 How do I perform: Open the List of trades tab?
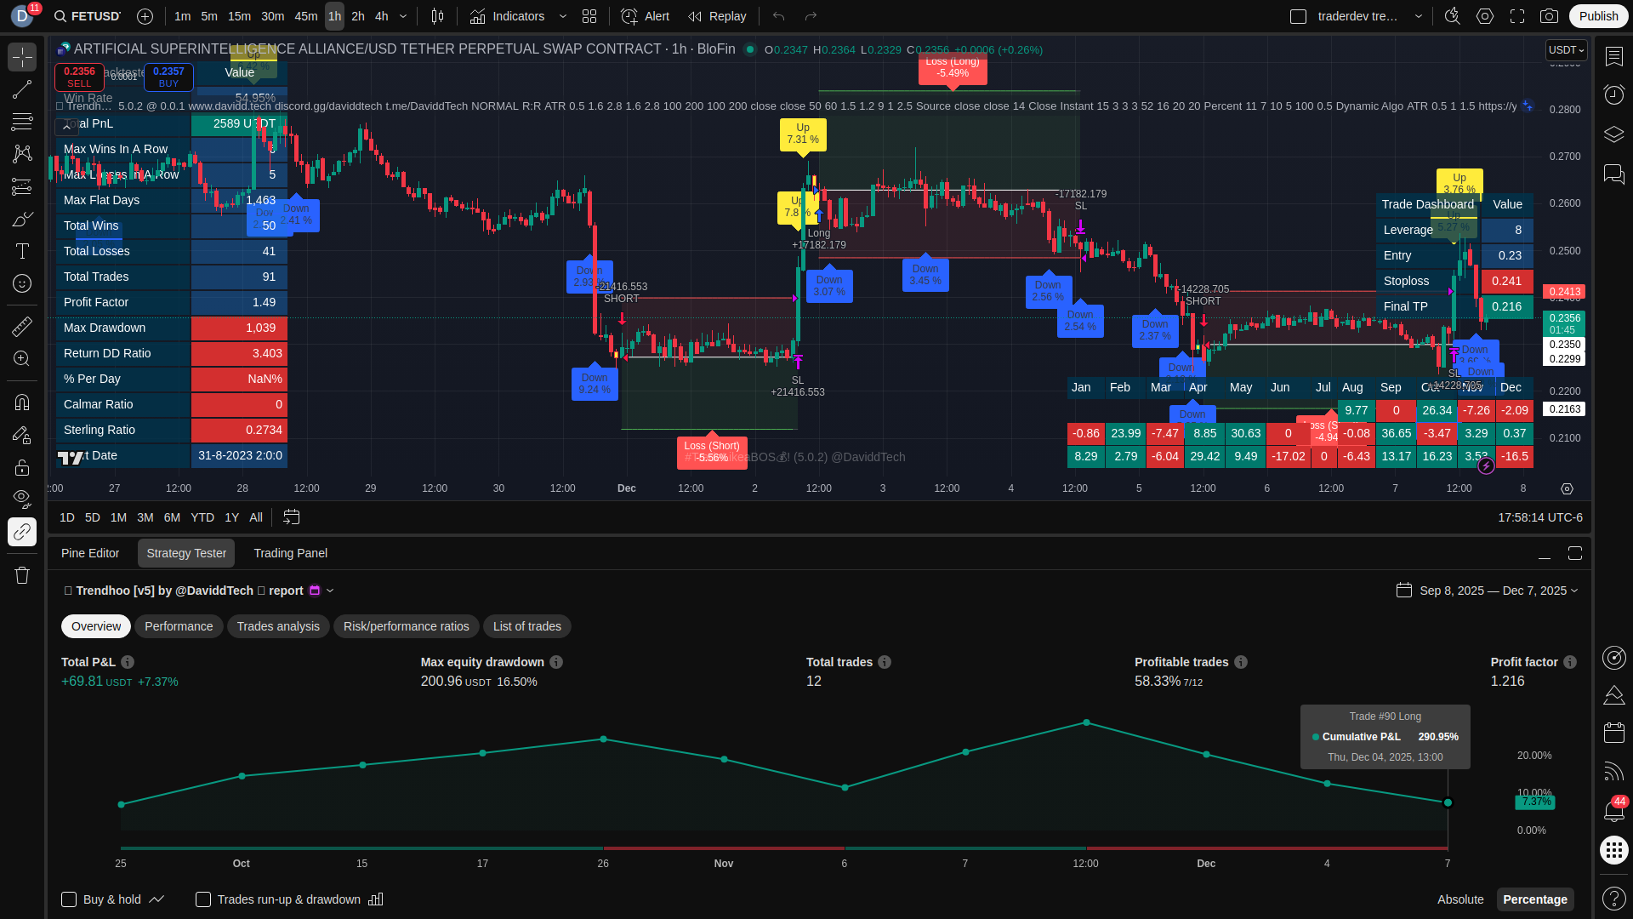(526, 626)
